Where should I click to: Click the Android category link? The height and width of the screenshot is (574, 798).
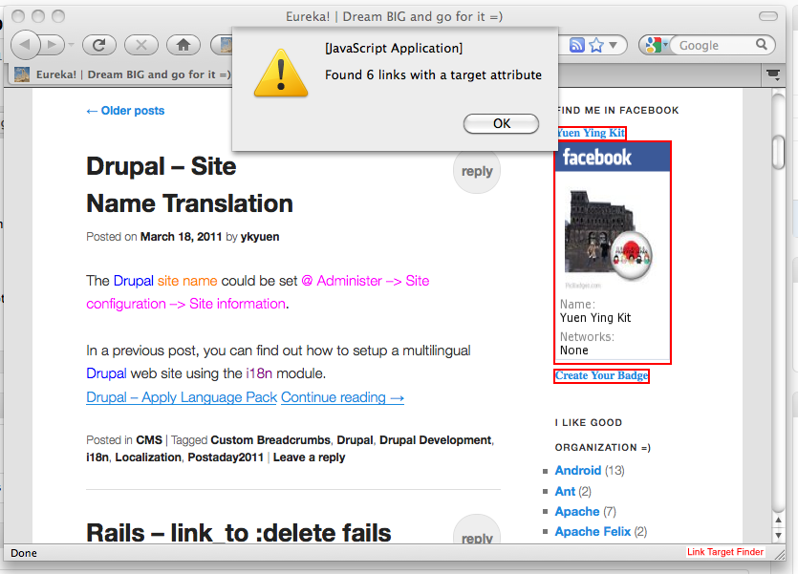pyautogui.click(x=578, y=470)
